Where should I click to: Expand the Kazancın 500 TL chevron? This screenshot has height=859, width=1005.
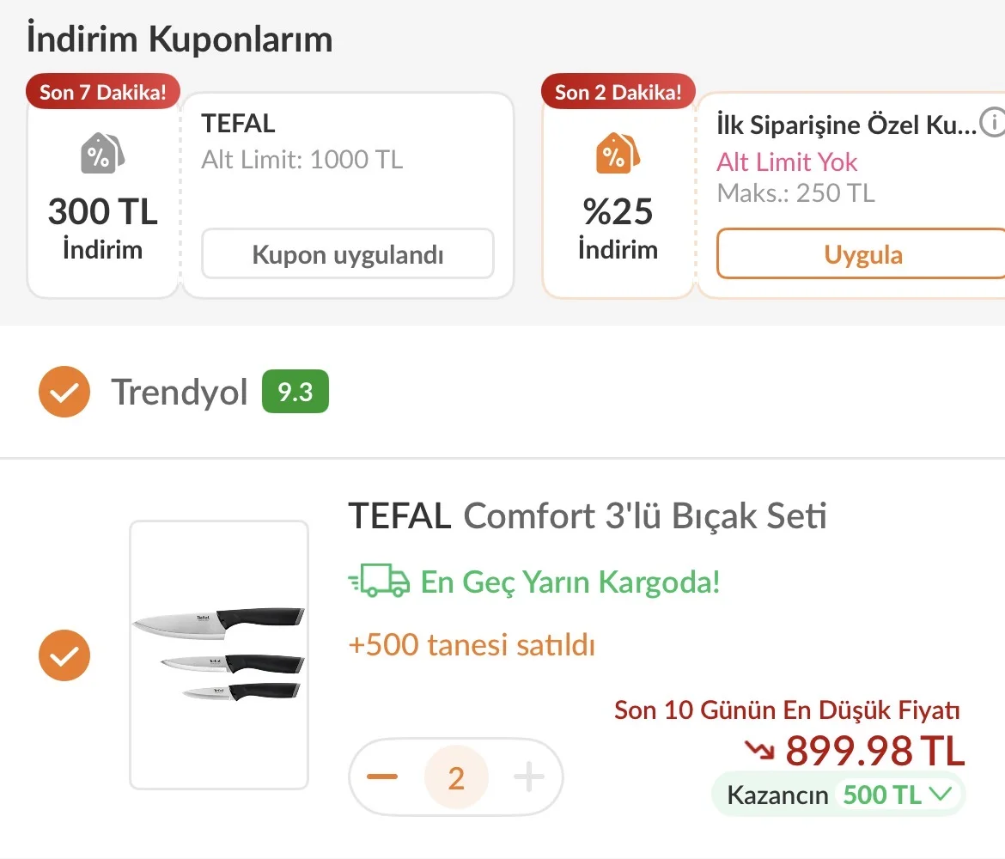[x=941, y=795]
